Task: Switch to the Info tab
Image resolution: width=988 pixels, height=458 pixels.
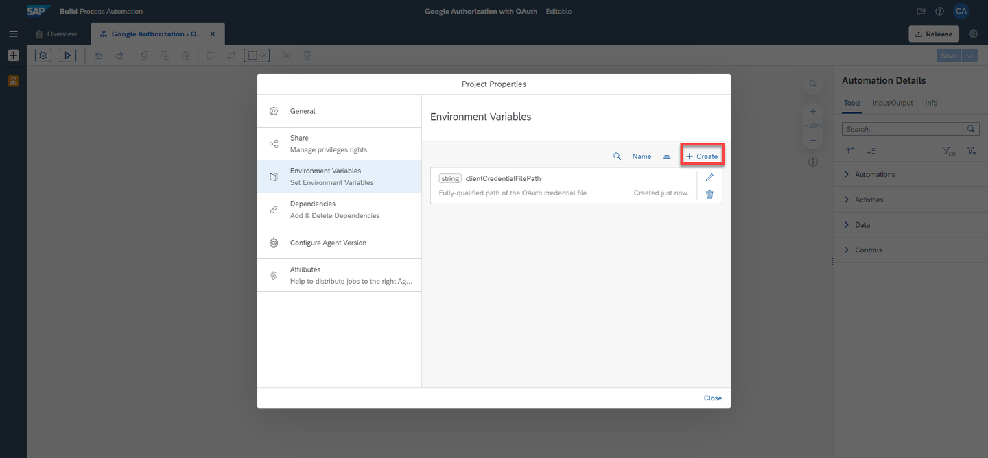Action: pos(931,103)
